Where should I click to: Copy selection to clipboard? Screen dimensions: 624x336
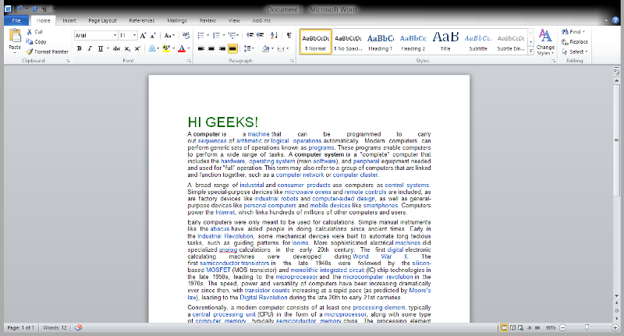tap(36, 42)
